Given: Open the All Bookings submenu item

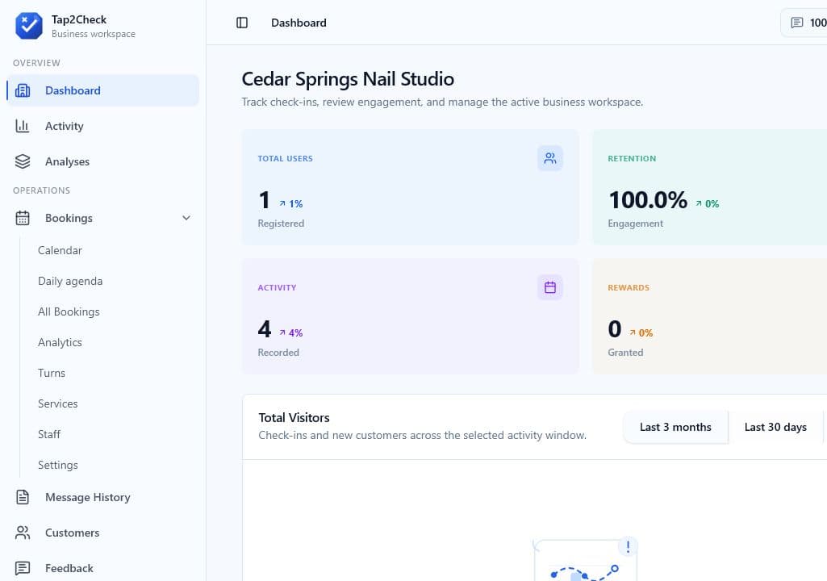Looking at the screenshot, I should tap(69, 311).
